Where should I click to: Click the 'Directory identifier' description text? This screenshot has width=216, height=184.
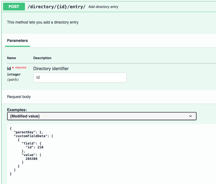[51, 68]
